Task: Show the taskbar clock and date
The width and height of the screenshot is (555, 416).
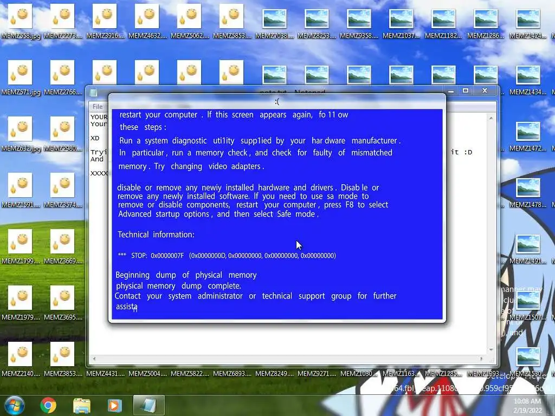Action: 527,406
